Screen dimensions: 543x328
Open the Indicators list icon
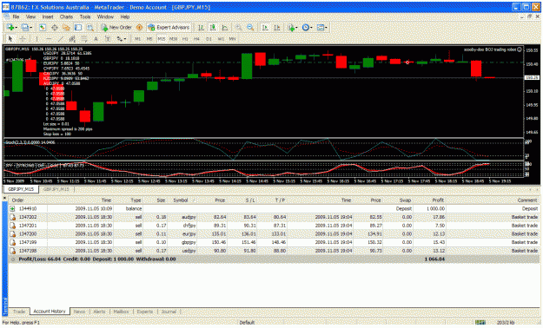coord(291,28)
